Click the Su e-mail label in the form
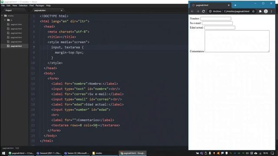 (195, 23)
